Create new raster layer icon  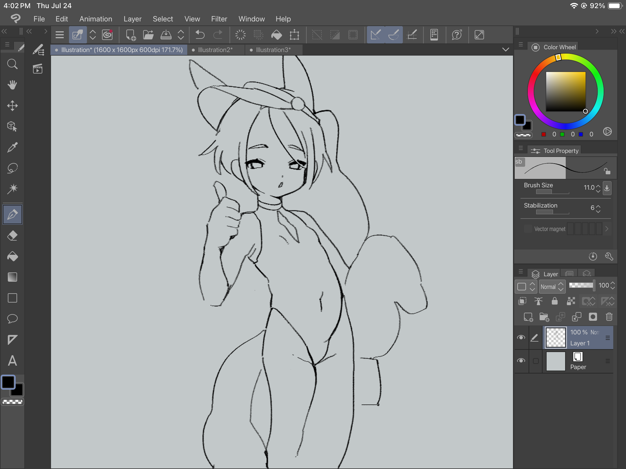[528, 317]
